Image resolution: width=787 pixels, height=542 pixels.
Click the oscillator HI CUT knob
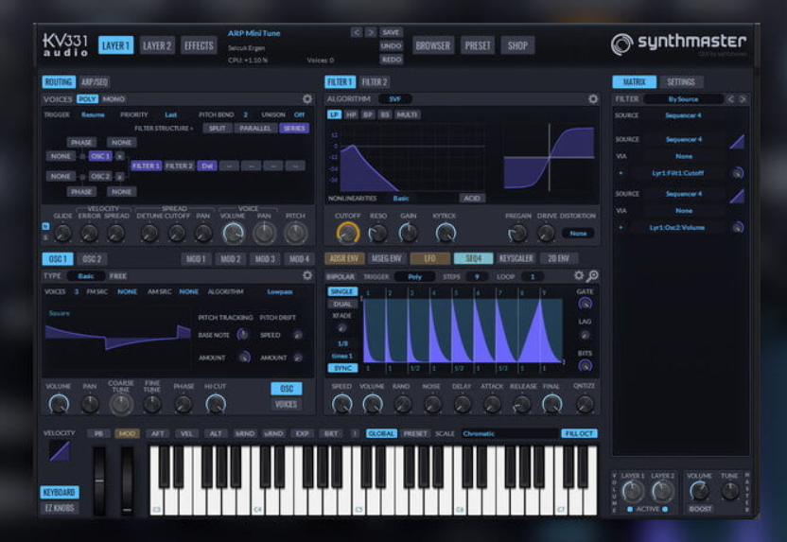[x=216, y=404]
